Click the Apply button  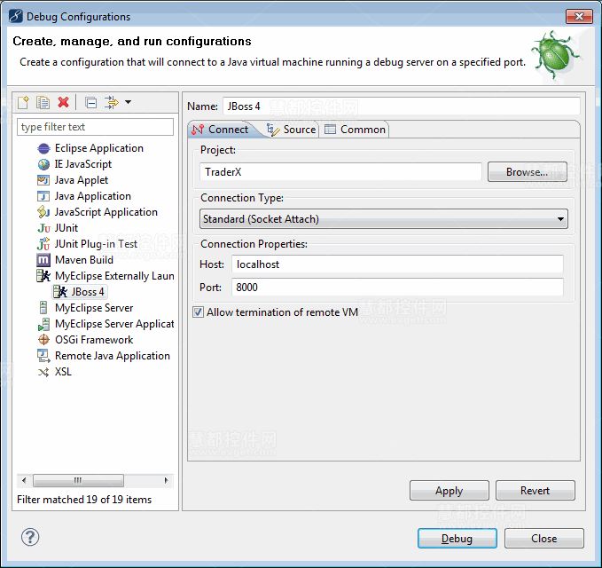point(450,491)
